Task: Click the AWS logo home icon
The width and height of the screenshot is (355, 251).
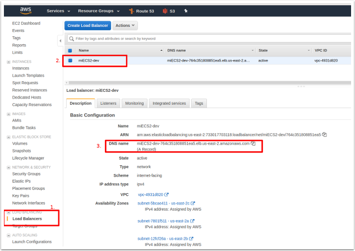Action: pos(26,11)
